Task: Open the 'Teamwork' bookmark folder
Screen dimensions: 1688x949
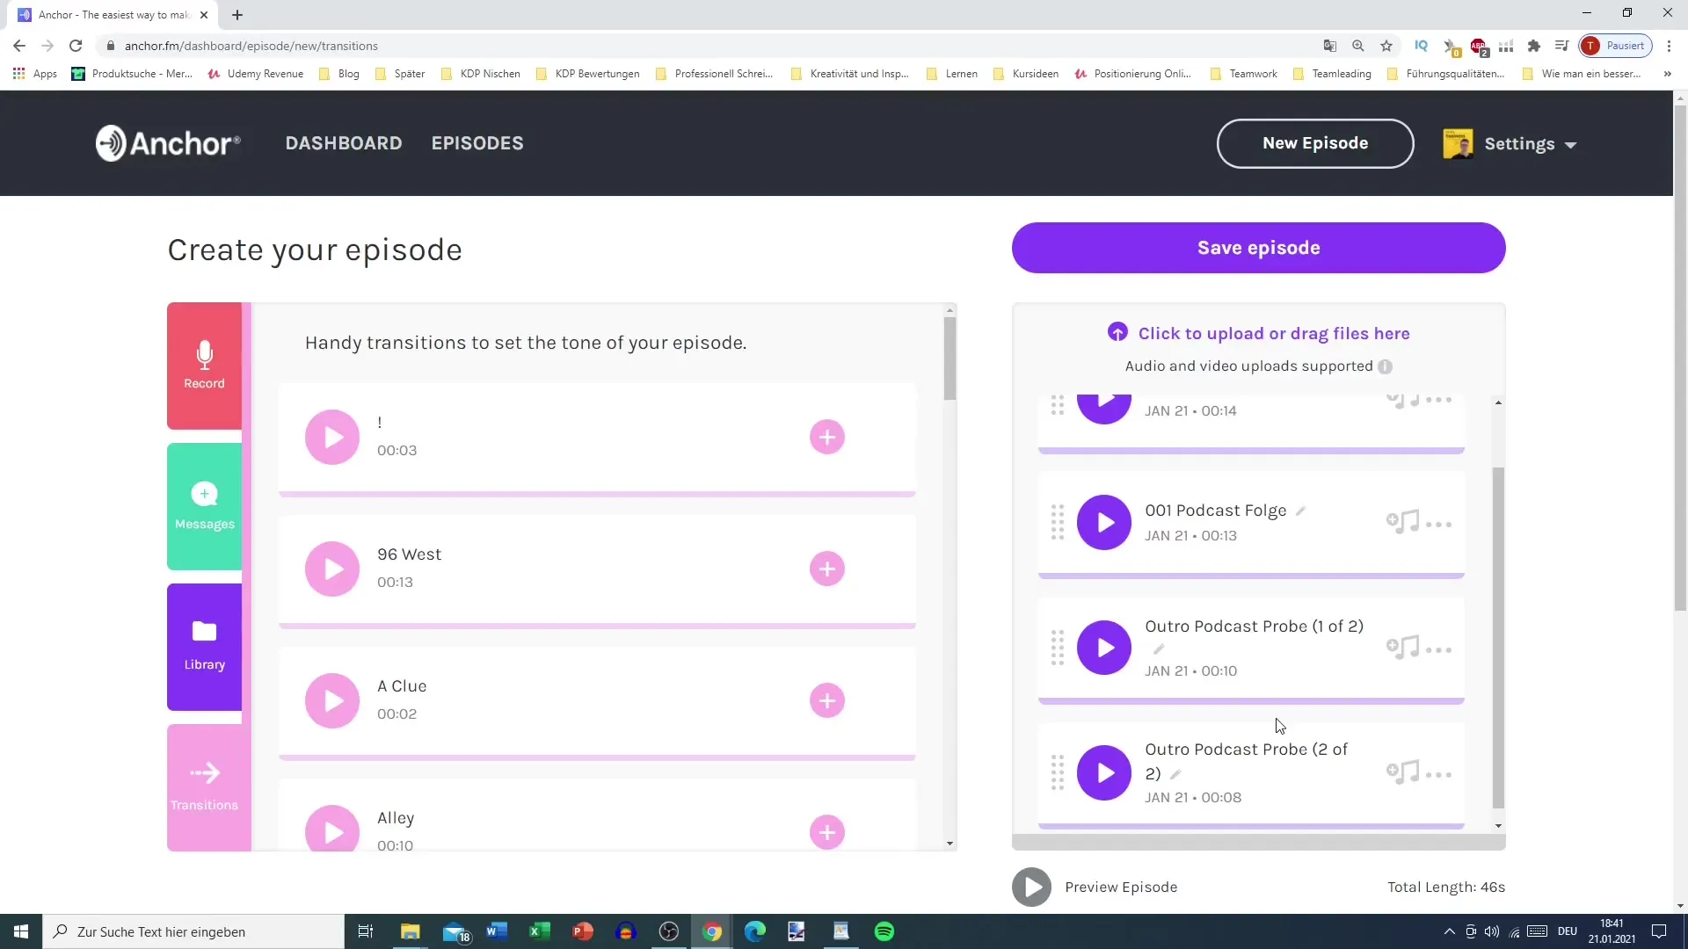Action: click(1244, 74)
